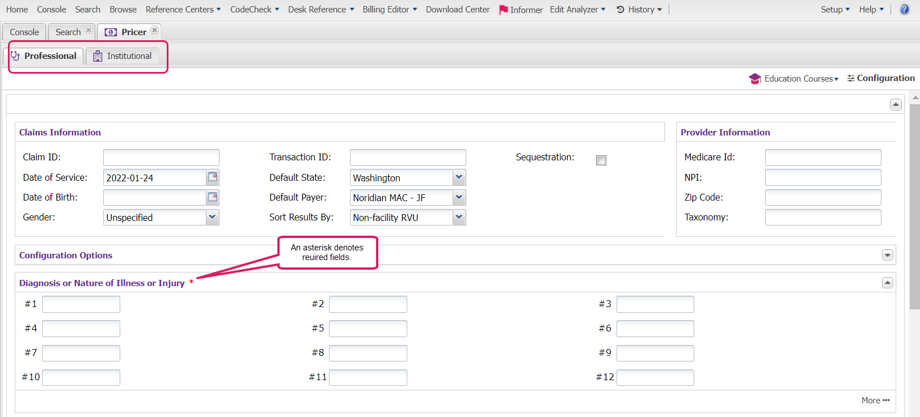Click the blue help question mark icon
920x417 pixels.
coord(905,9)
